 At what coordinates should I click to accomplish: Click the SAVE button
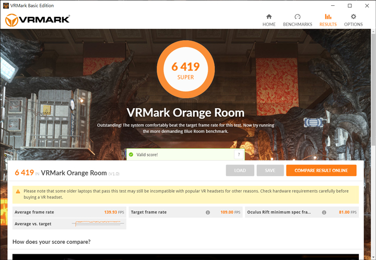click(270, 170)
